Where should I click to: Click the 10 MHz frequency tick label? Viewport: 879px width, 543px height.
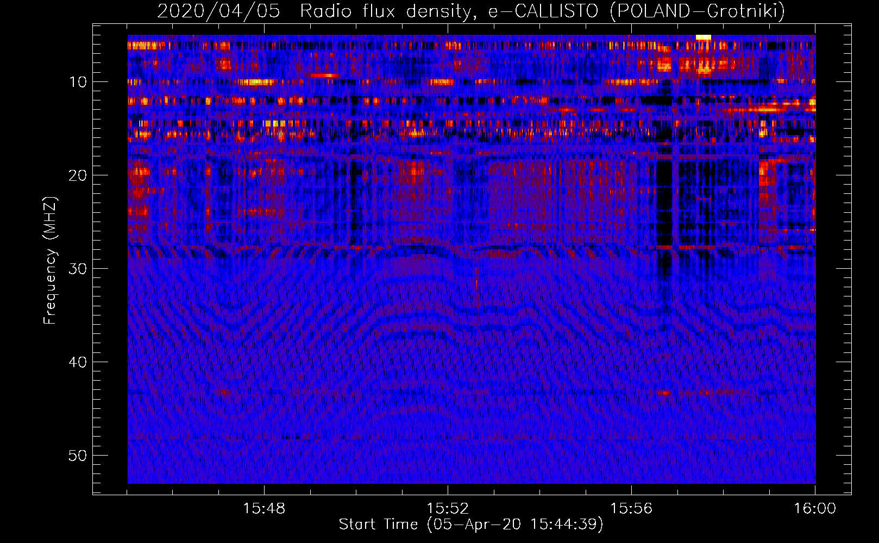78,82
